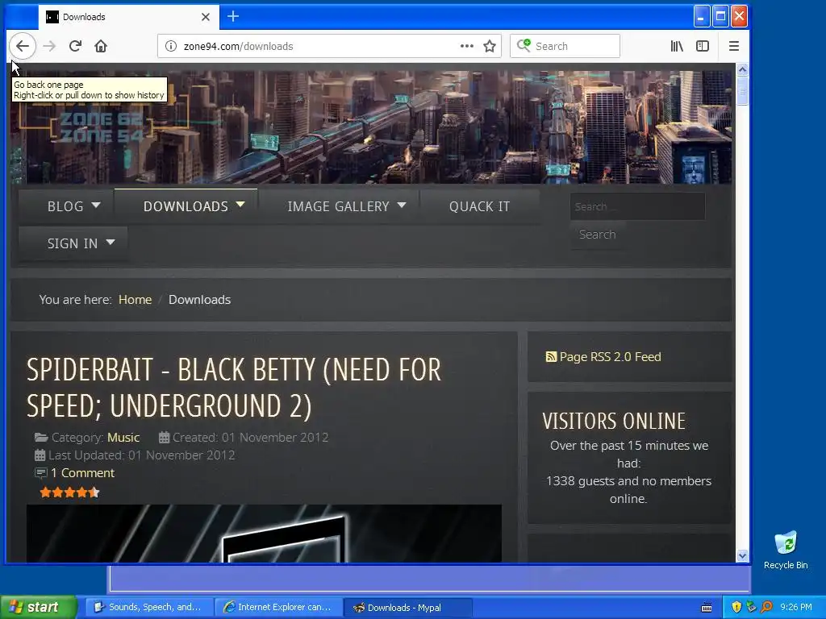This screenshot has width=826, height=619.
Task: Click the website search text field
Action: [x=637, y=206]
